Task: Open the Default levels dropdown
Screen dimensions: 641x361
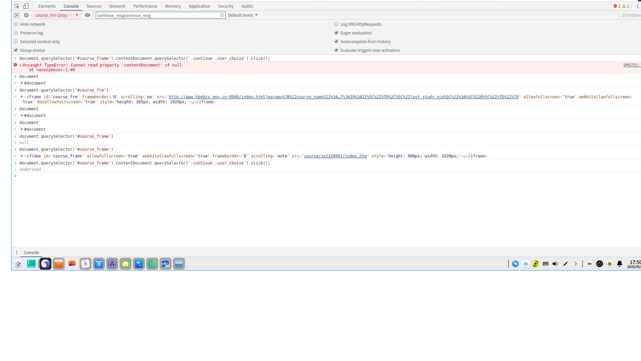Action: [x=243, y=15]
